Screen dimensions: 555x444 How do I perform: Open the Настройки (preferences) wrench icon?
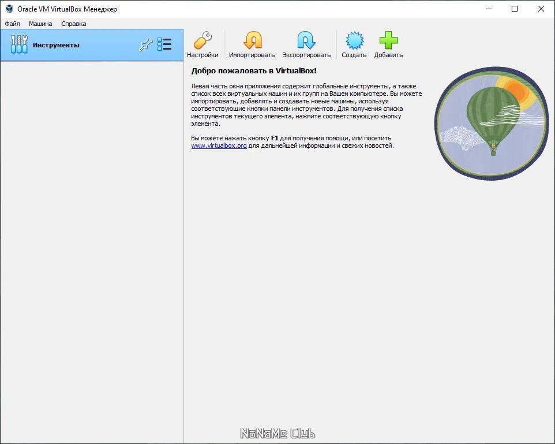point(202,41)
